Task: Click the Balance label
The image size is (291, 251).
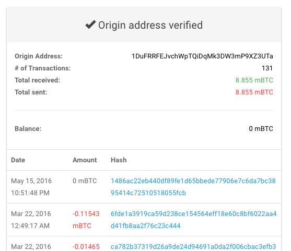Action: coord(28,129)
